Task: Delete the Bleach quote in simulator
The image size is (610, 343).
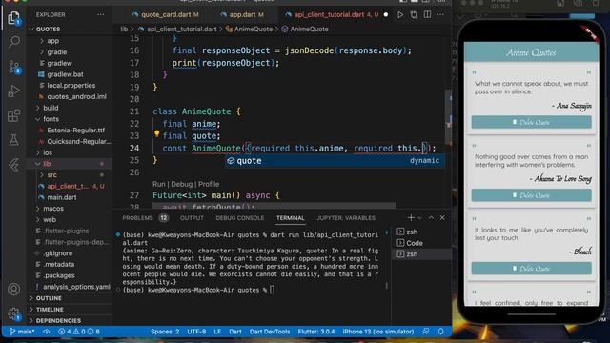Action: click(x=532, y=269)
